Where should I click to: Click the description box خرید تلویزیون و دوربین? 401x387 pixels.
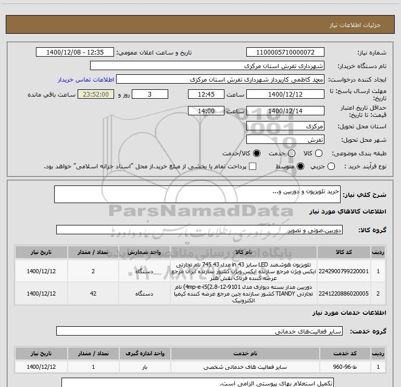197,194
